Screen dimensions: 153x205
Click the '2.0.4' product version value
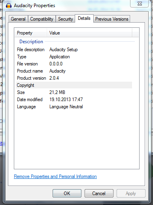coord(54,78)
